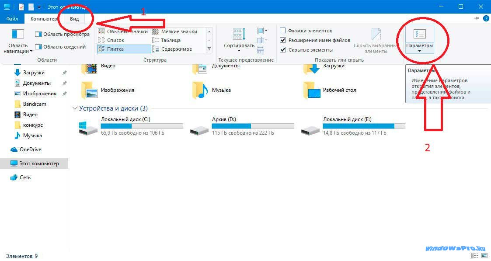Click Скрыть выбранные элементы button
This screenshot has width=491, height=261.
tap(375, 41)
